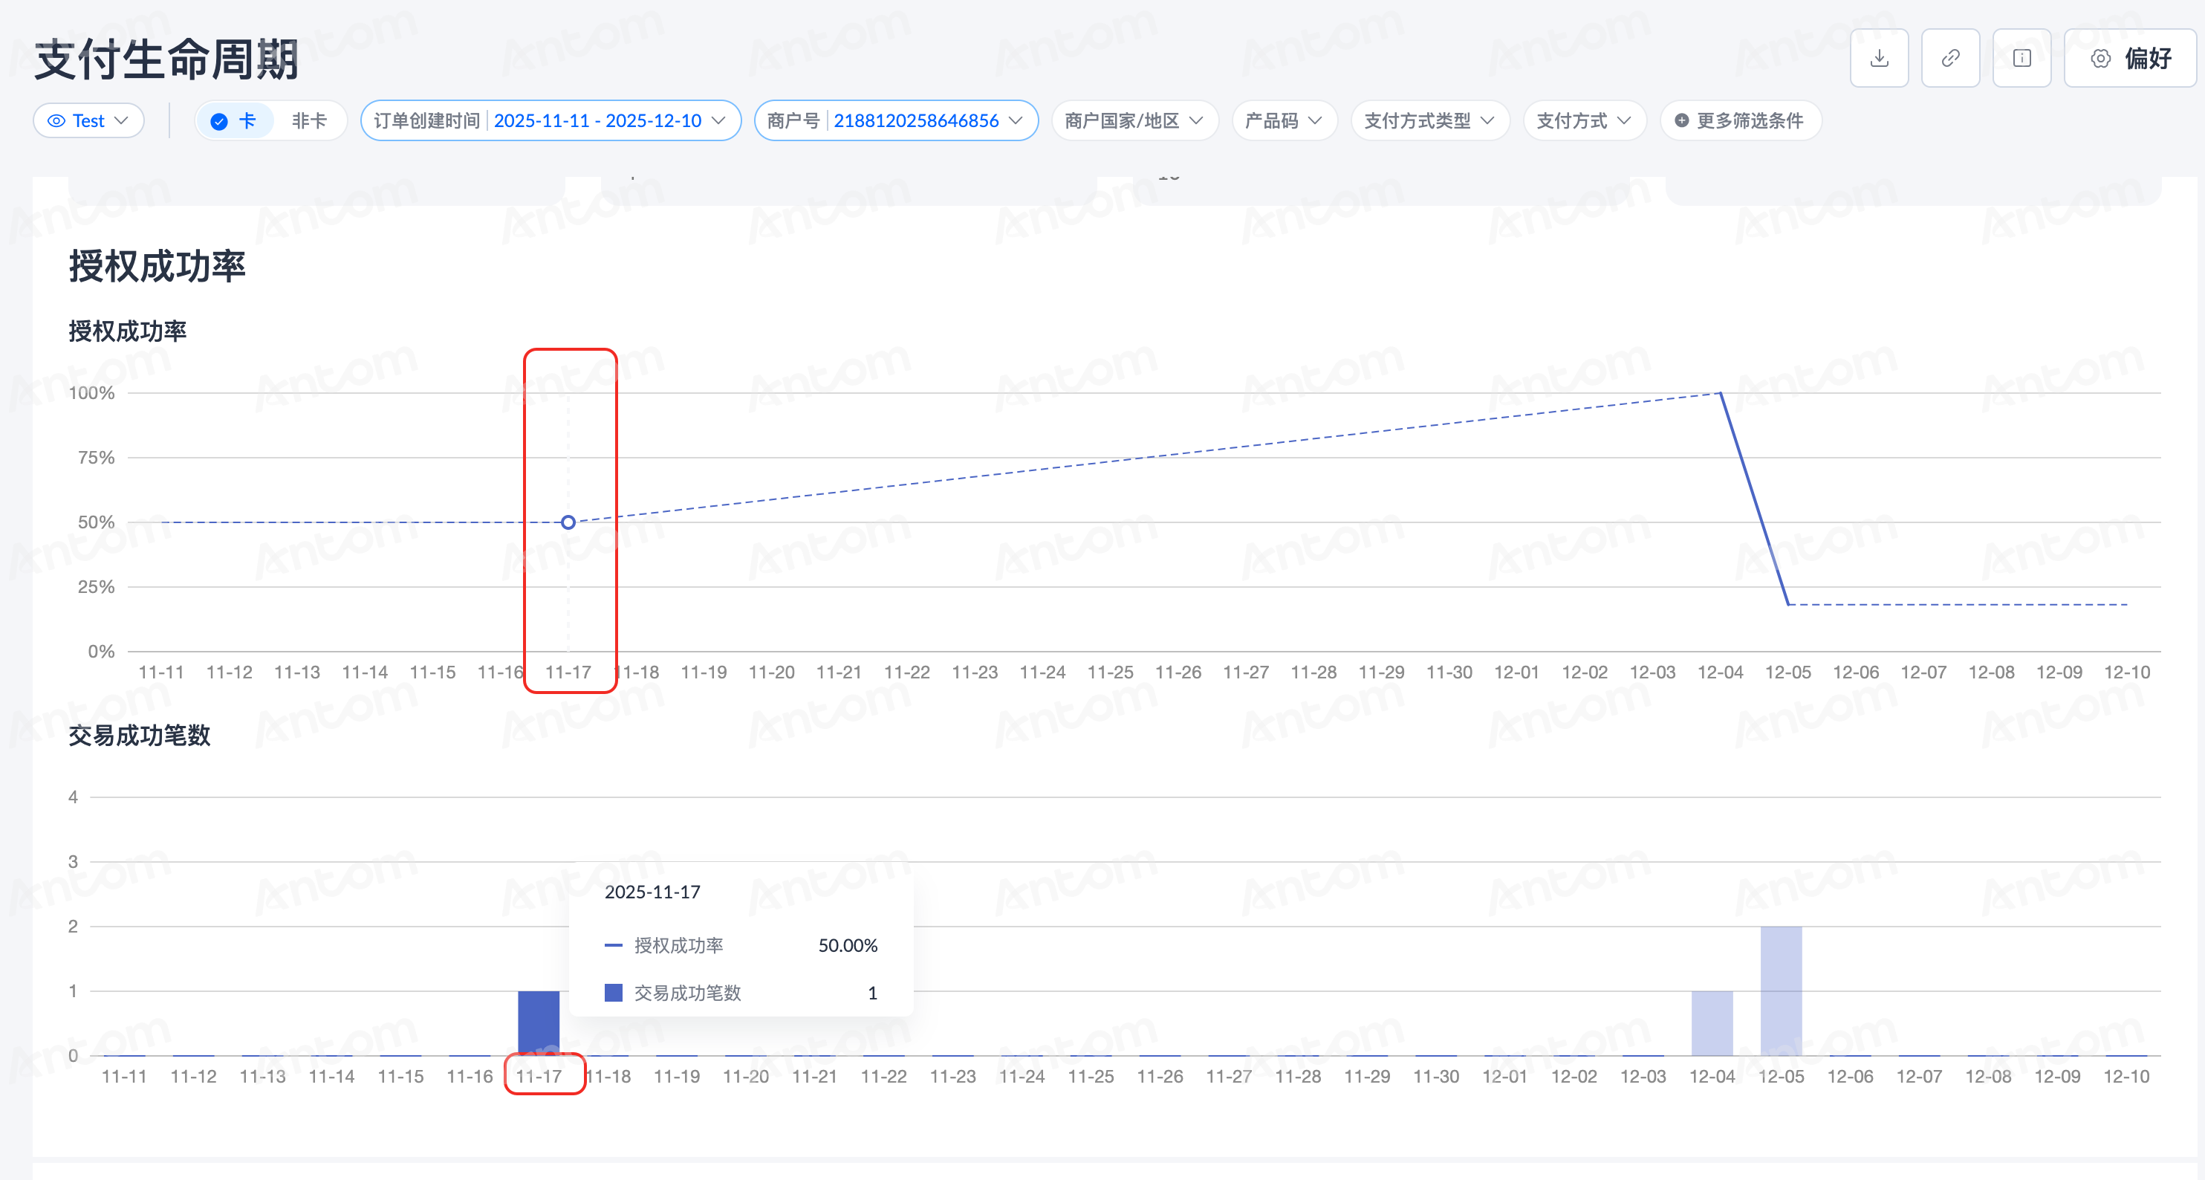
Task: Copy the page link via the chain icon
Action: click(1950, 58)
